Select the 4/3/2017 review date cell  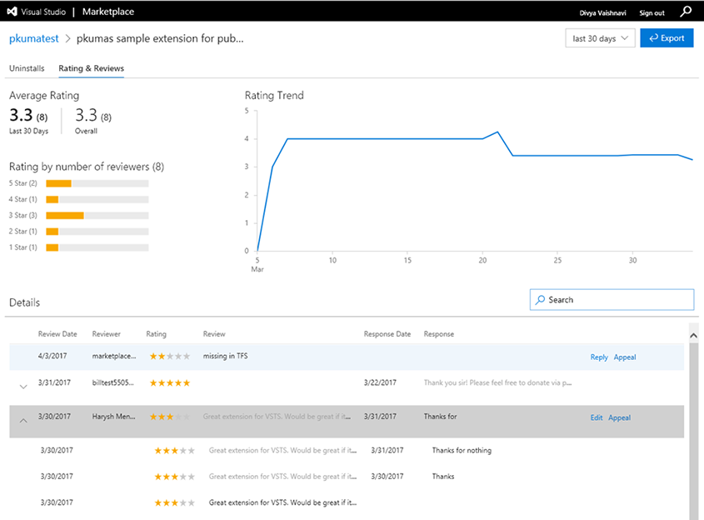click(x=52, y=356)
